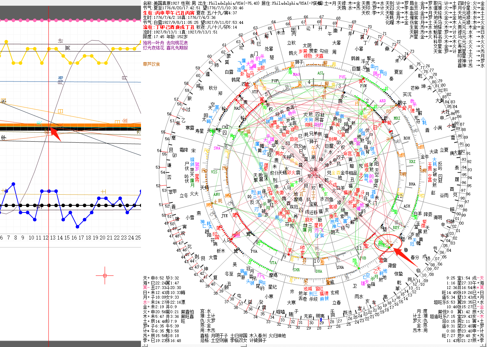
Task: Select the magenta PUS nakshatra label
Action: pyautogui.click(x=342, y=77)
